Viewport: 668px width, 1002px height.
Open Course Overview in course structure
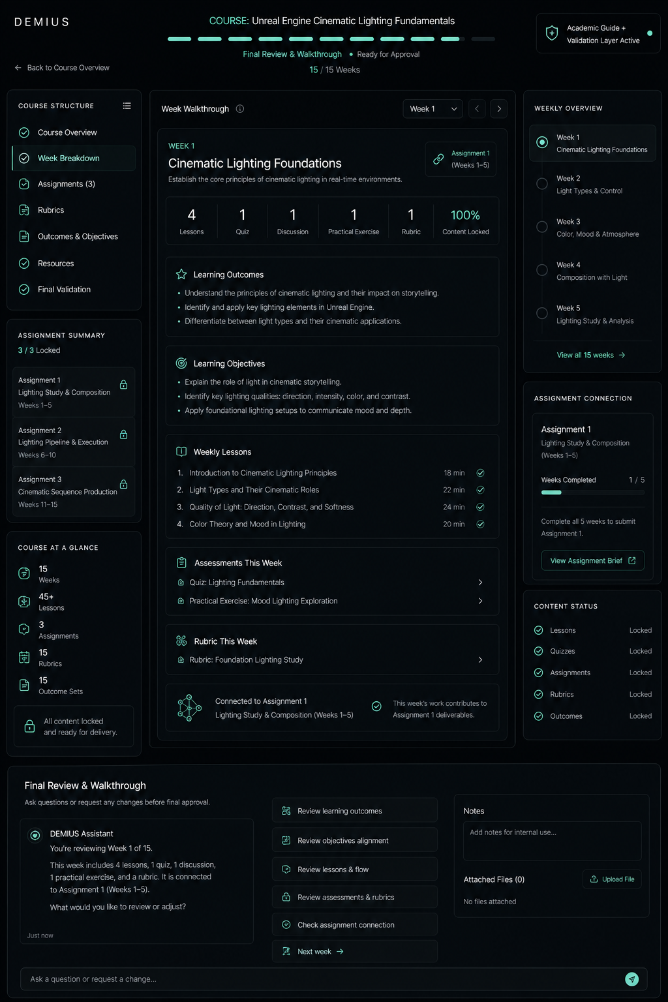coord(74,132)
